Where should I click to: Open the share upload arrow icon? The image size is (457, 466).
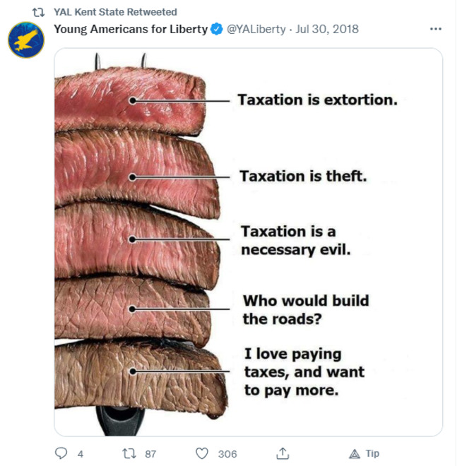[x=283, y=453]
